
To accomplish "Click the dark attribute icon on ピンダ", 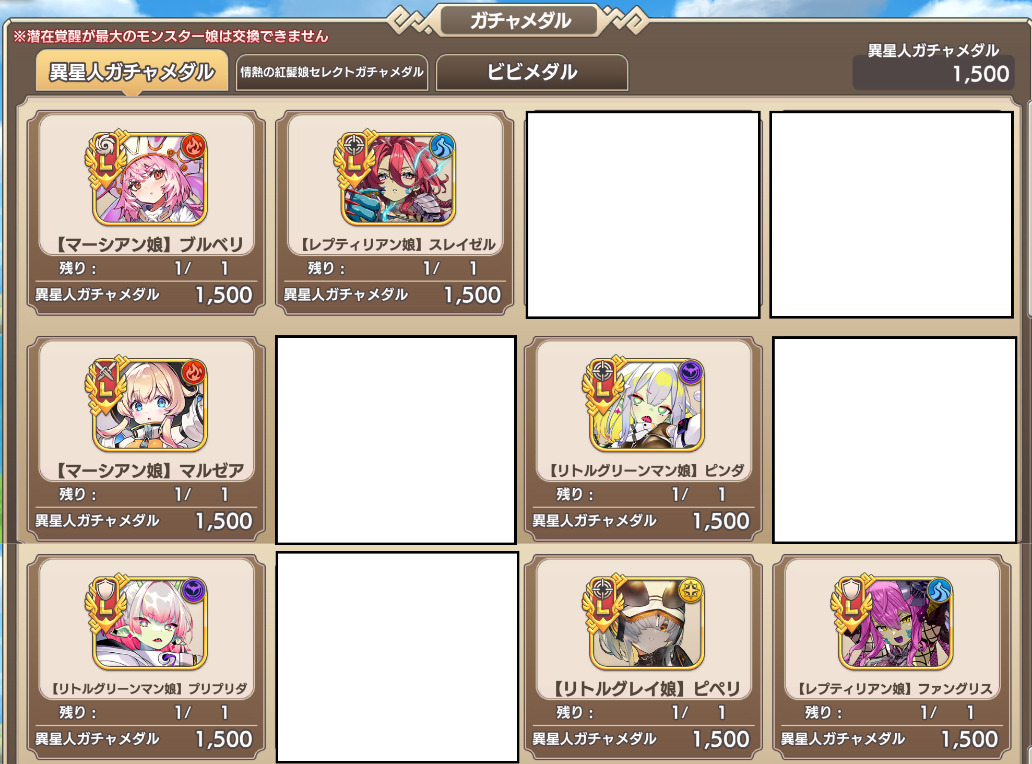I will (x=691, y=373).
